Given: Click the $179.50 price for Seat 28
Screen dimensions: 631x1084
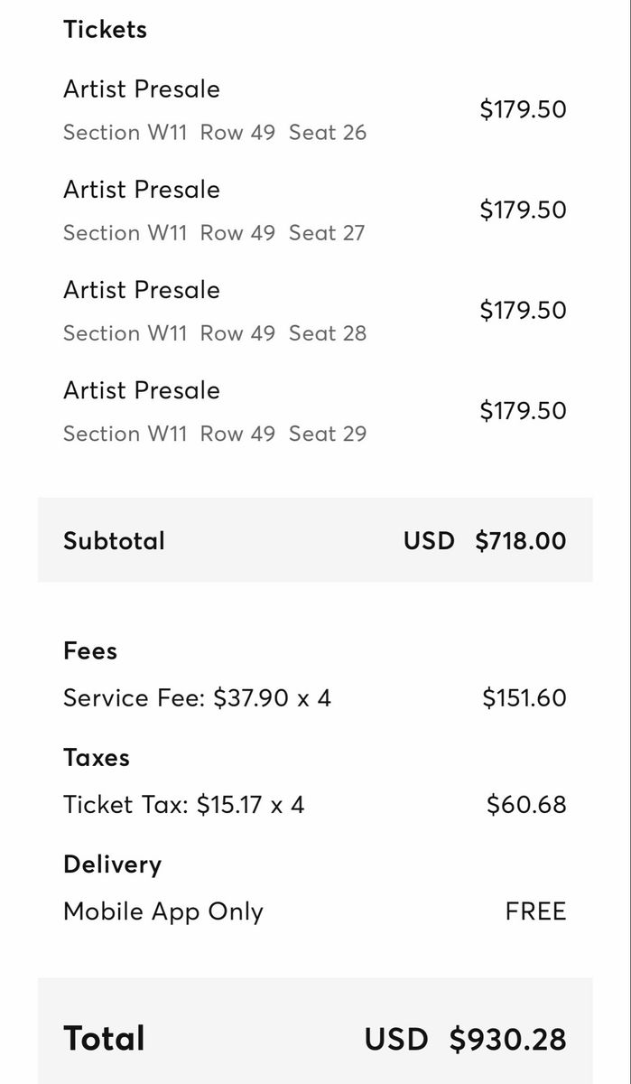Looking at the screenshot, I should (x=523, y=310).
